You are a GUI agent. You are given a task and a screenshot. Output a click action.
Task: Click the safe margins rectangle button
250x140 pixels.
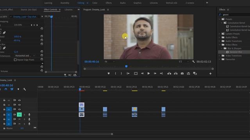pyautogui.click(x=136, y=73)
